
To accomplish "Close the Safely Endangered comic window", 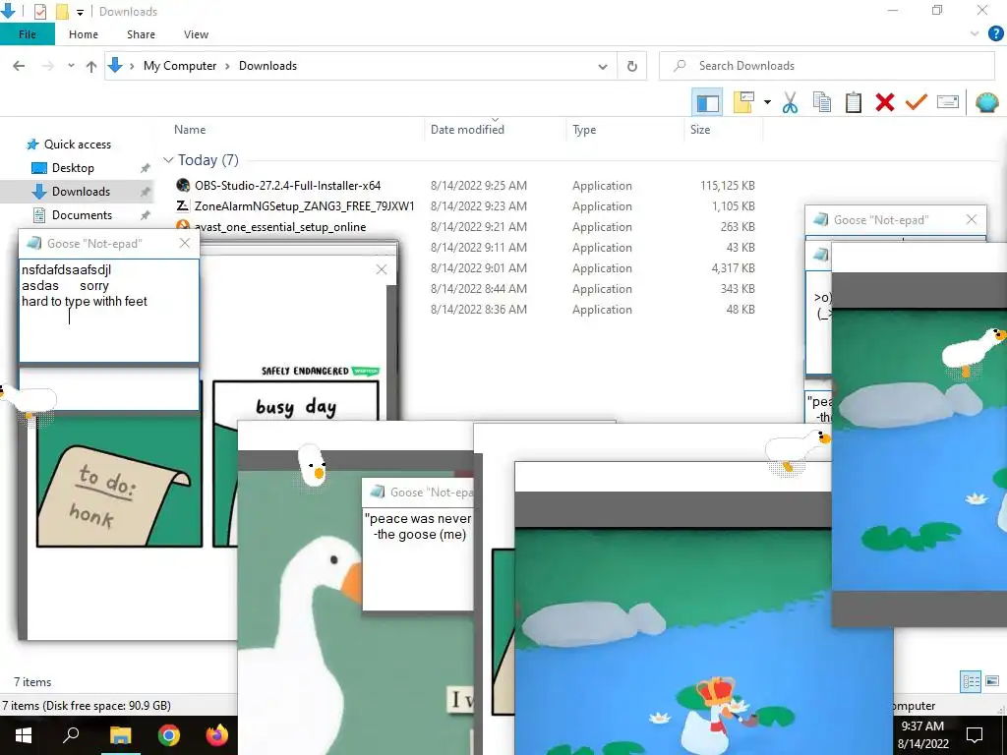I will tap(382, 269).
